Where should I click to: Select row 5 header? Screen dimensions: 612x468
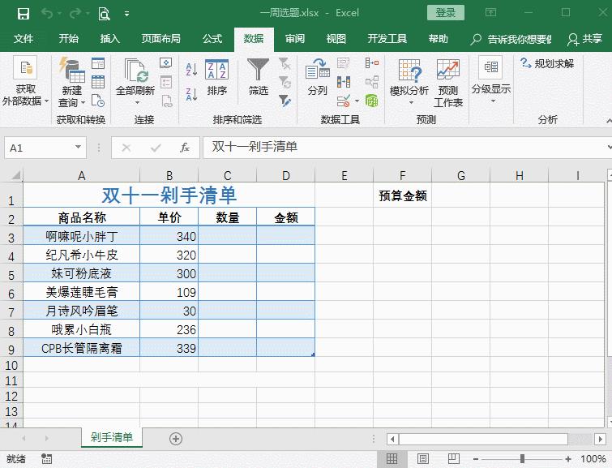(x=11, y=274)
